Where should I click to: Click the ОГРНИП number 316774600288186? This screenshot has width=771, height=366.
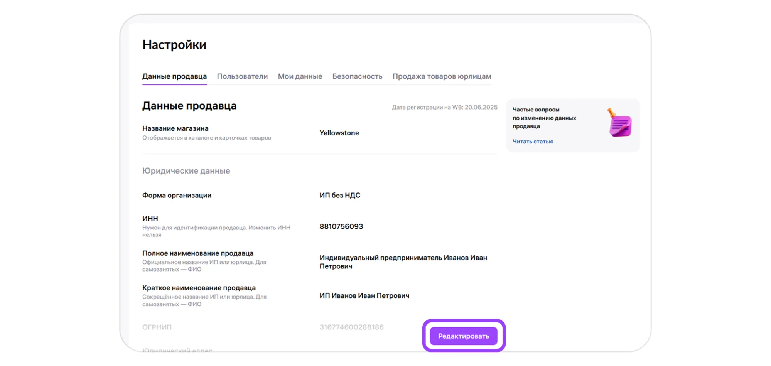pyautogui.click(x=351, y=327)
